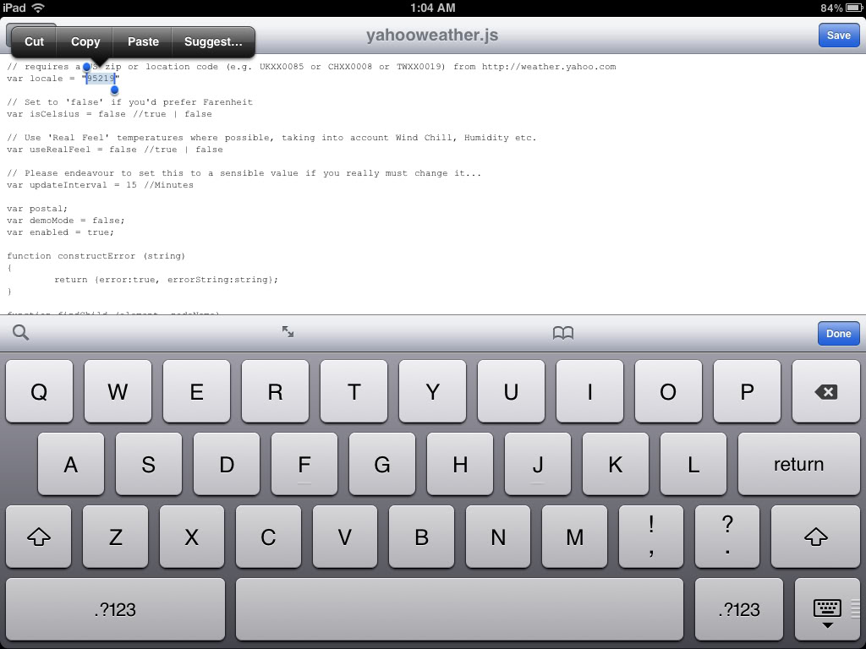866x649 pixels.
Task: Tap the battery indicator in status bar
Action: pyautogui.click(x=853, y=8)
